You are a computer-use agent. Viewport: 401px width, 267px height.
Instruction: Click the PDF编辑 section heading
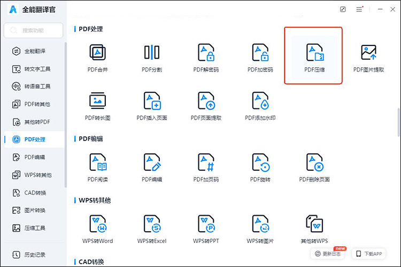click(x=90, y=139)
